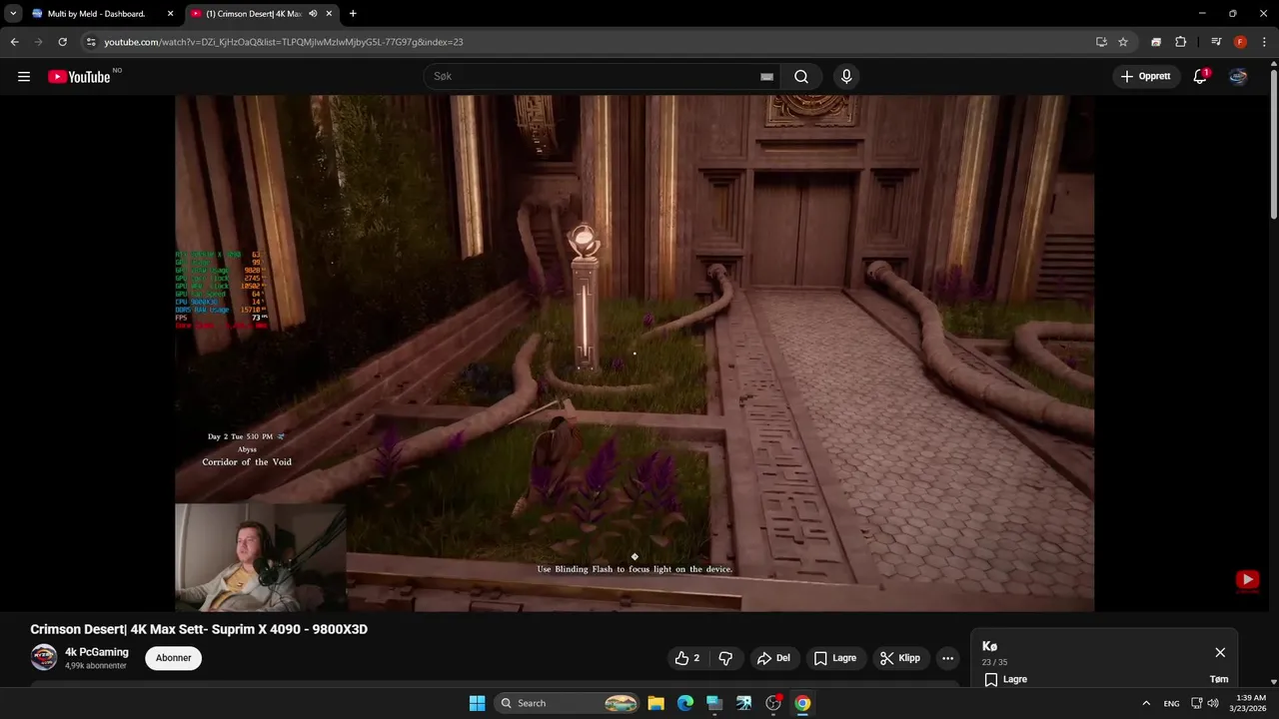Install app icon in address bar

click(1101, 42)
